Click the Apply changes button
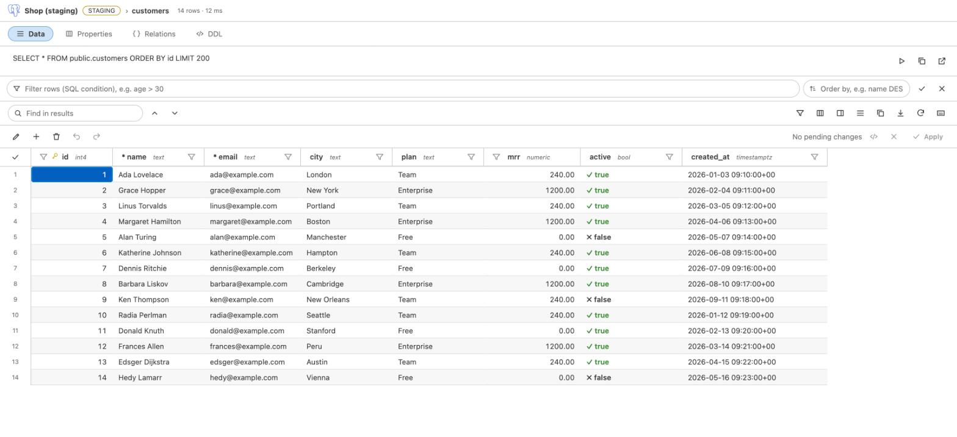 [928, 137]
